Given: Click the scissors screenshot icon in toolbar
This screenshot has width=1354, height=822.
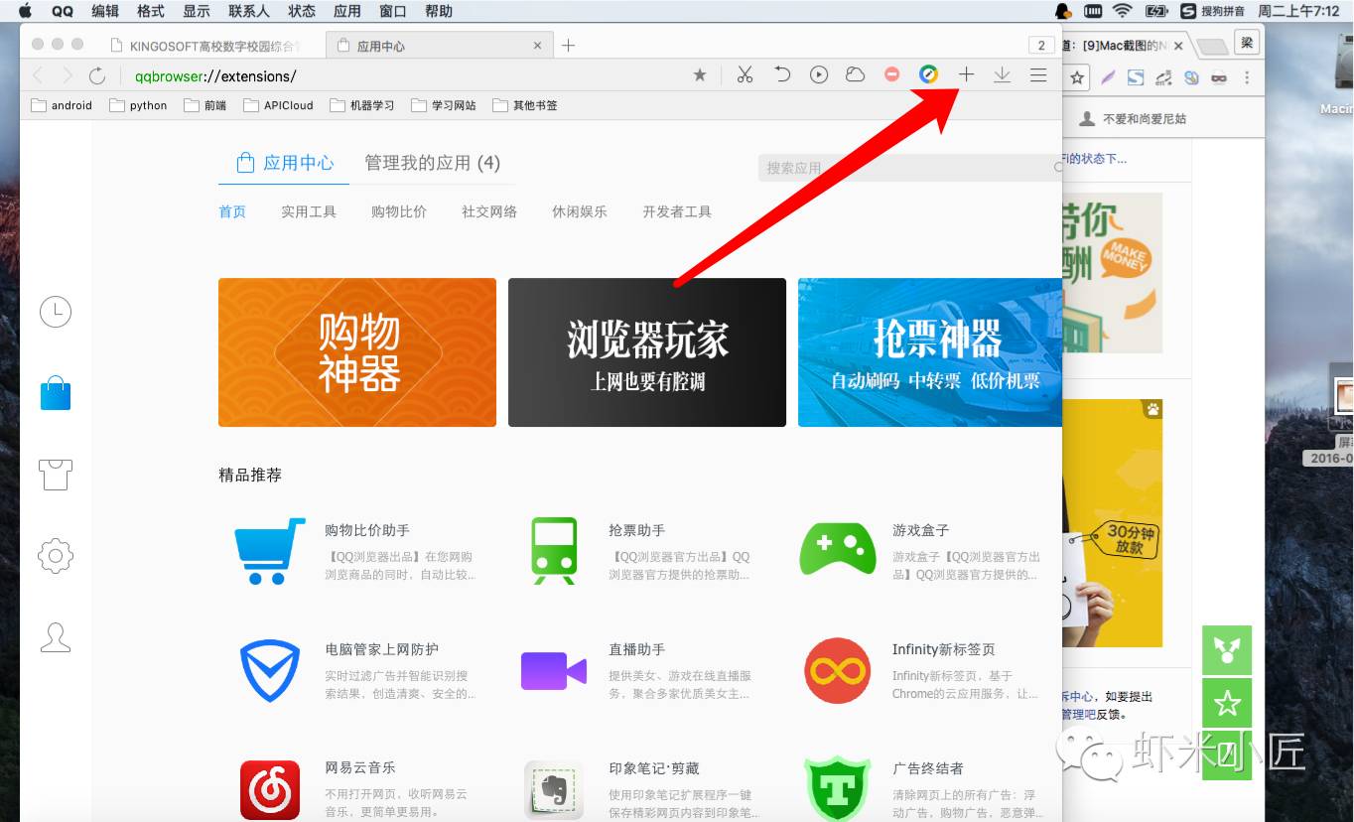Looking at the screenshot, I should 745,75.
